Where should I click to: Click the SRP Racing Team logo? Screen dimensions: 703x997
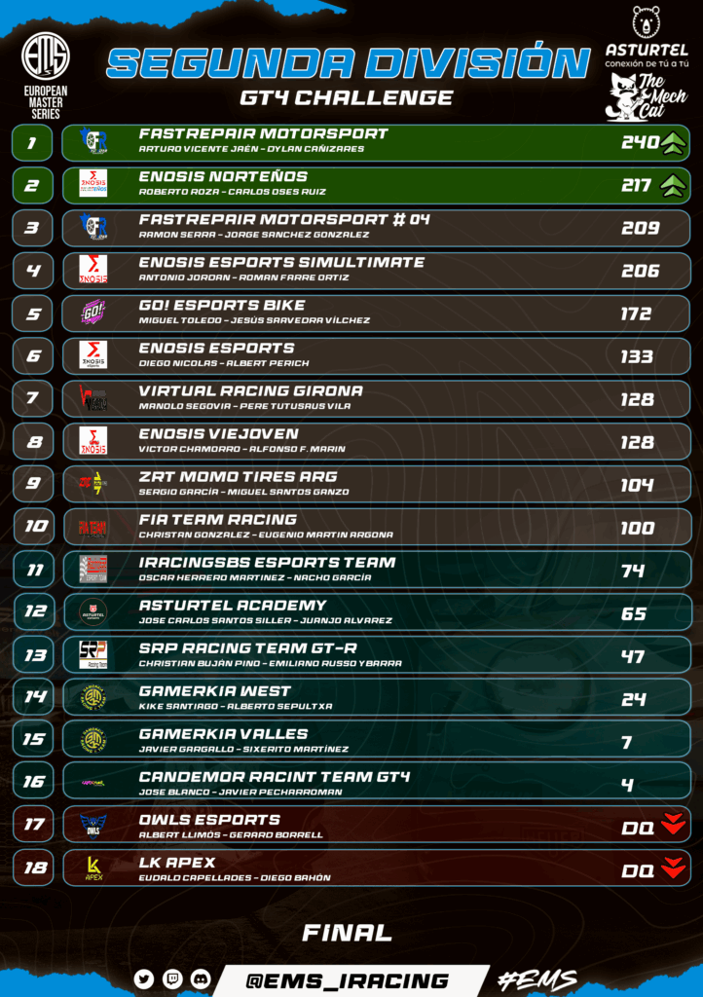pyautogui.click(x=92, y=655)
